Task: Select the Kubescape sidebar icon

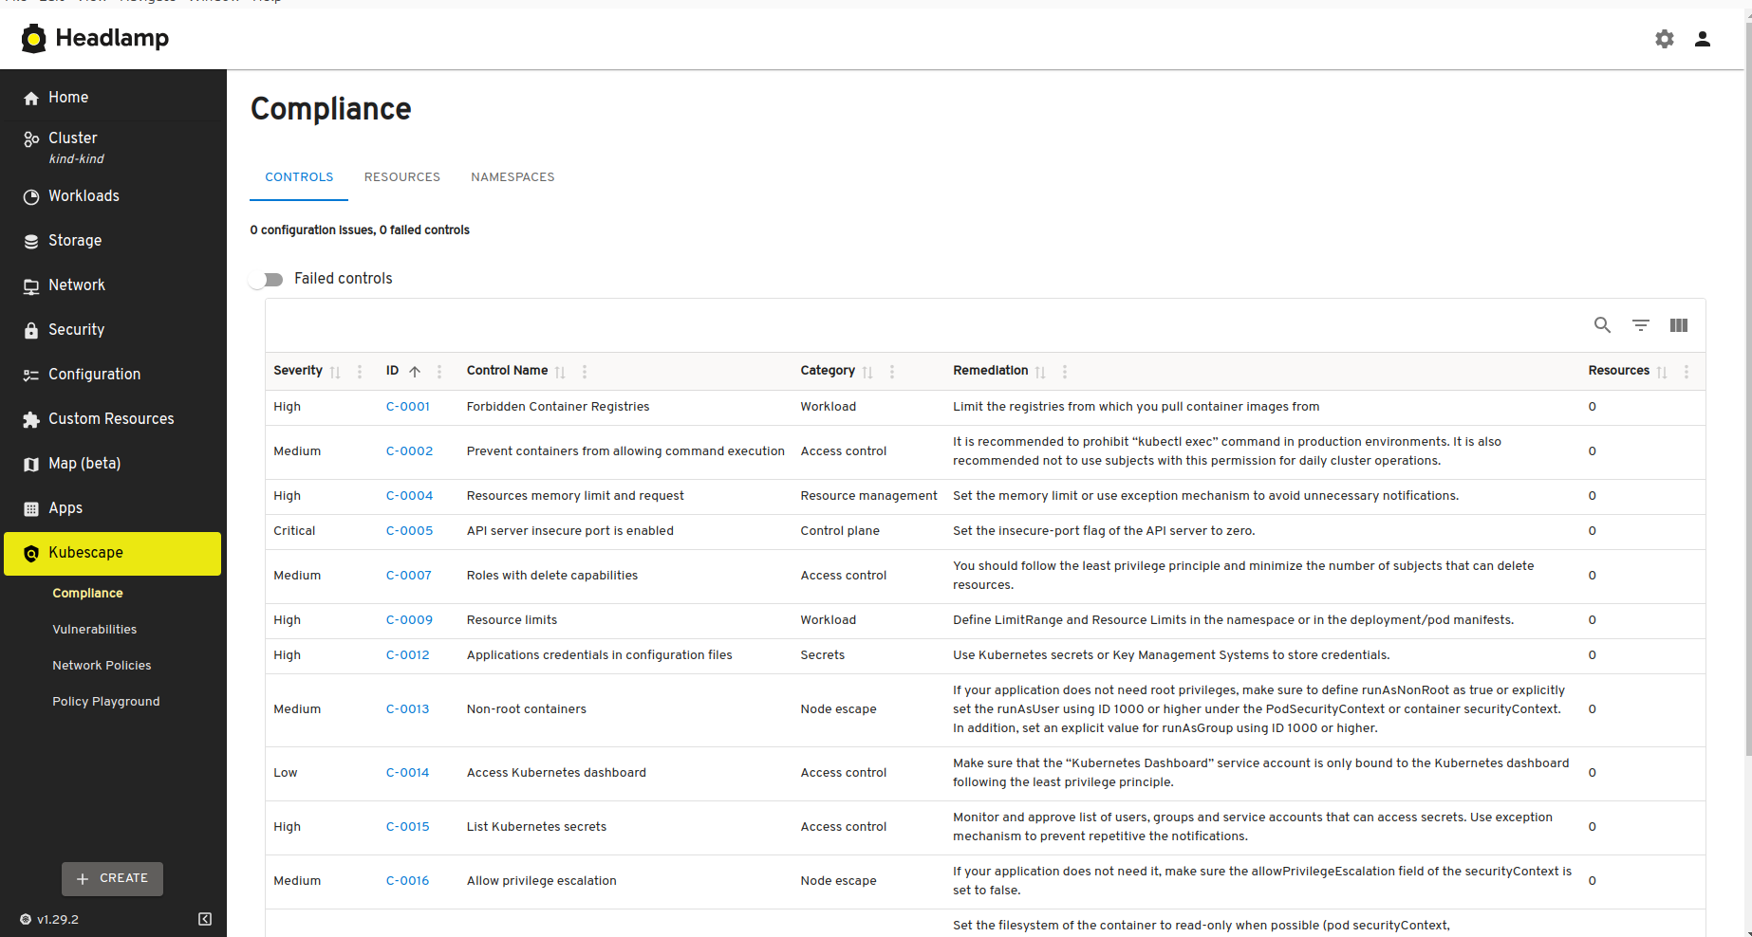Action: click(x=31, y=553)
